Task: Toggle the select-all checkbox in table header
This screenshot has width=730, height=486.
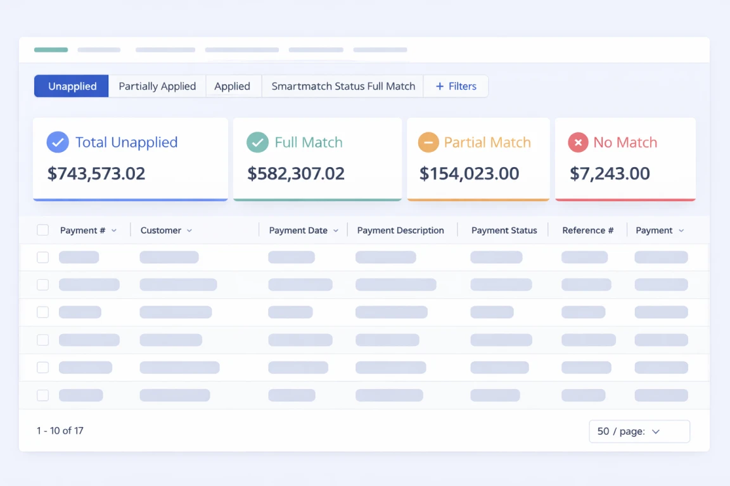Action: coord(42,230)
